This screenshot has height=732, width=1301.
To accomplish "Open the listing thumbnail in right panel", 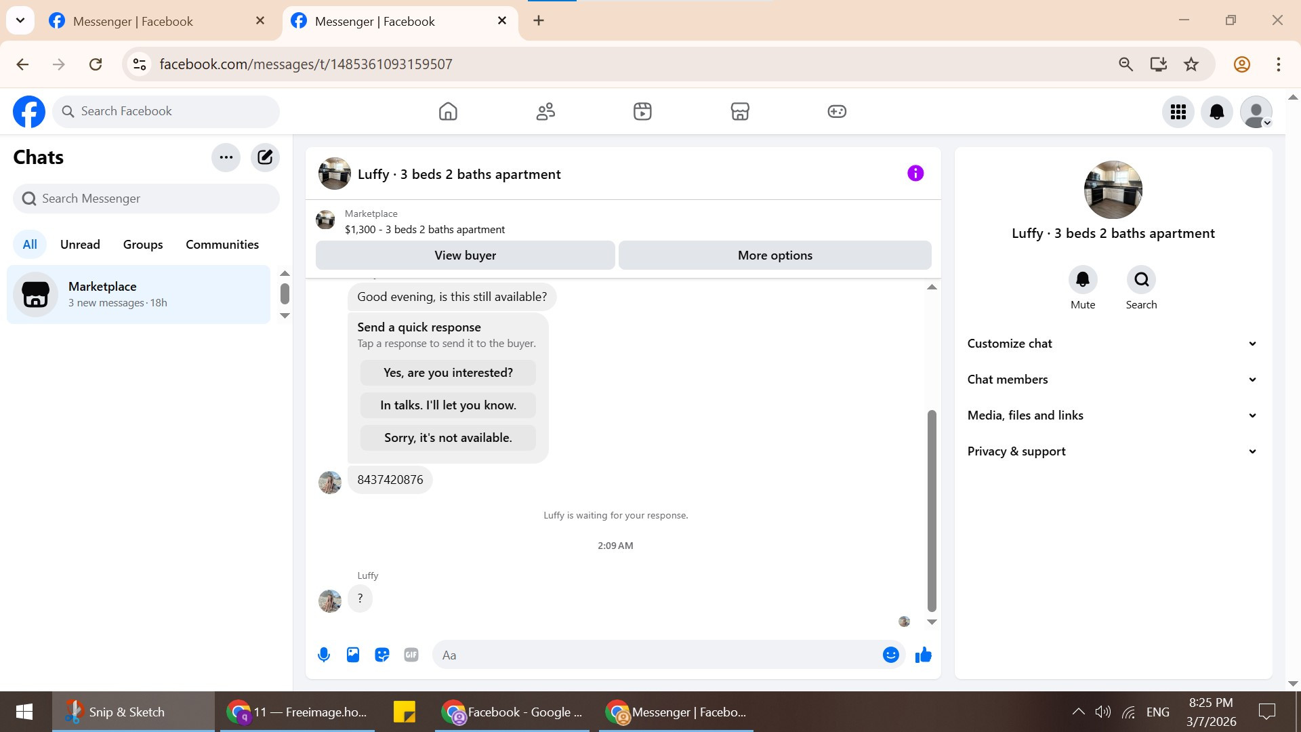I will [x=1113, y=190].
